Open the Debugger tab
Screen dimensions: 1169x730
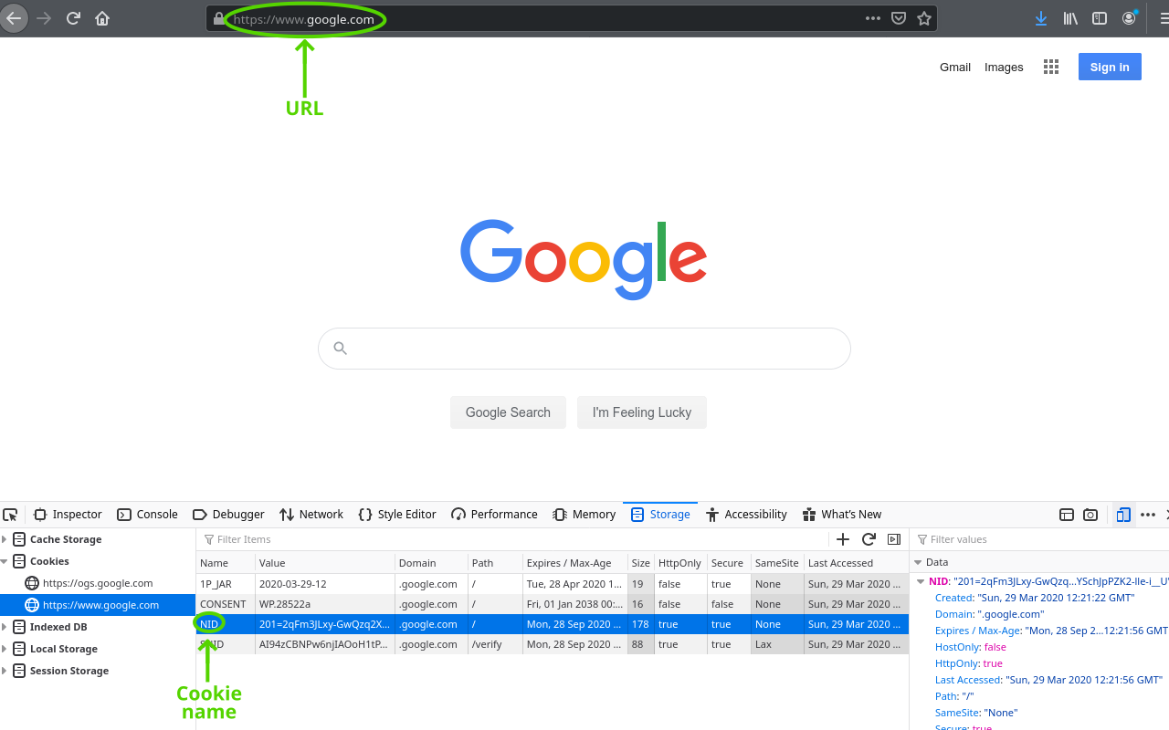click(228, 515)
